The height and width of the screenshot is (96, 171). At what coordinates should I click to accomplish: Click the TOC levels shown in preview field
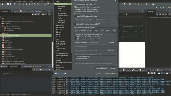95,4
